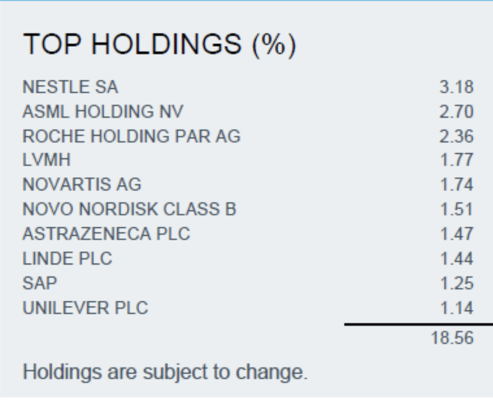Image resolution: width=493 pixels, height=401 pixels.
Task: Select the 1.77 value for LVMH
Action: [x=457, y=159]
